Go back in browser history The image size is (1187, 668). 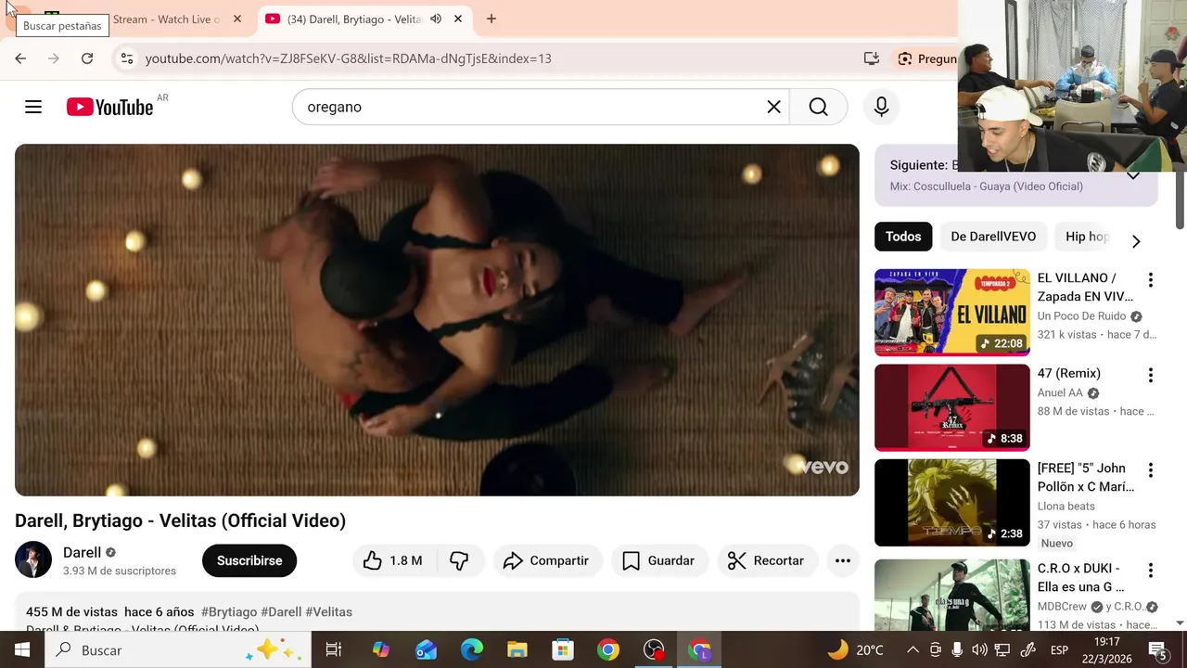20,58
